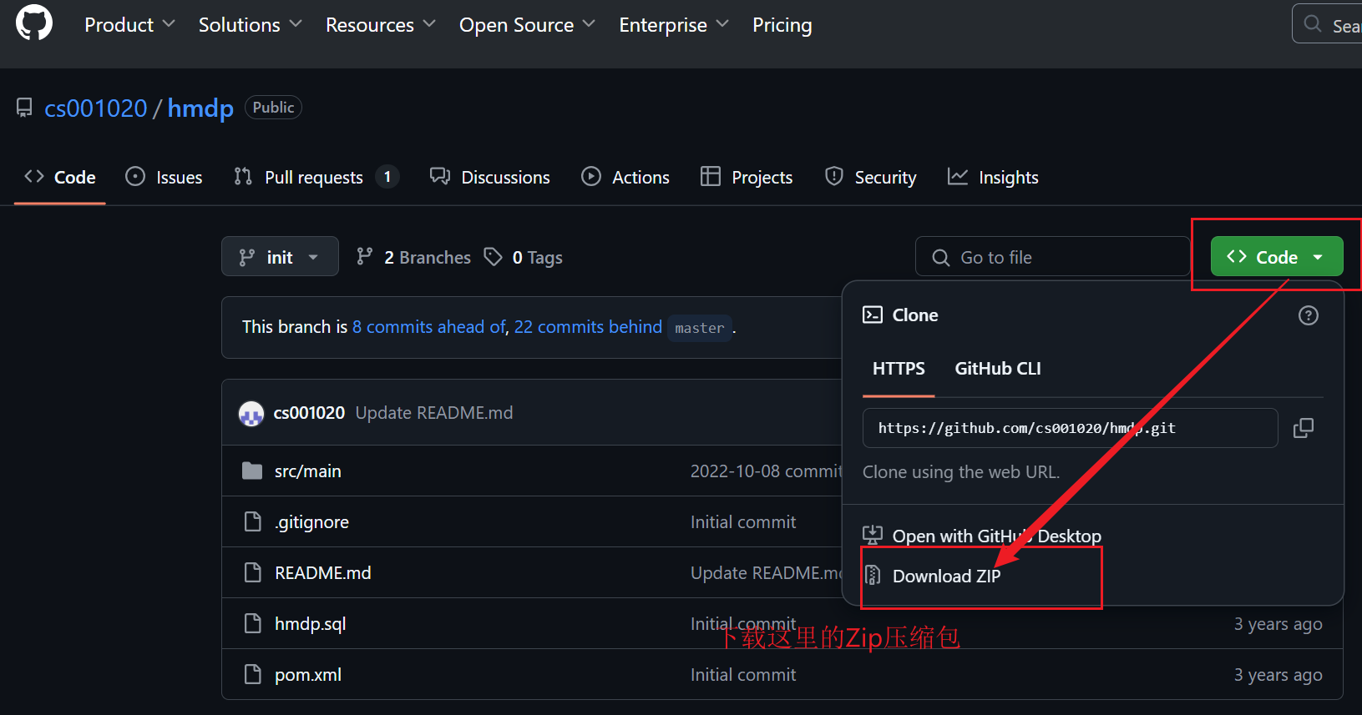Focus the Go to file search field
The height and width of the screenshot is (715, 1362).
tap(1053, 256)
